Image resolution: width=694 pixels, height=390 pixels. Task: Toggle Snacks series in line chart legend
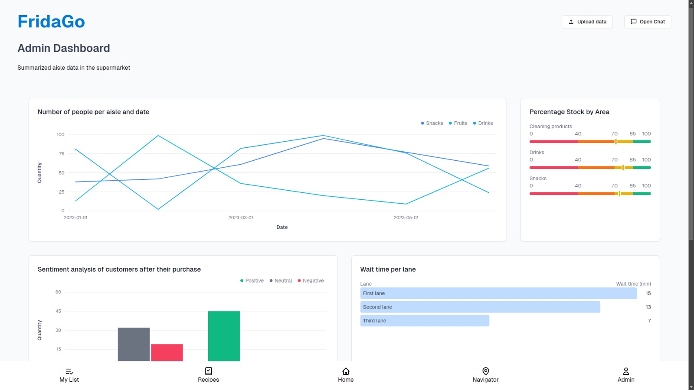point(432,123)
